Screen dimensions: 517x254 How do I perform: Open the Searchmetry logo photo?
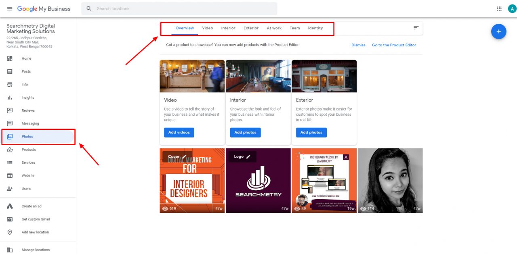click(x=258, y=181)
